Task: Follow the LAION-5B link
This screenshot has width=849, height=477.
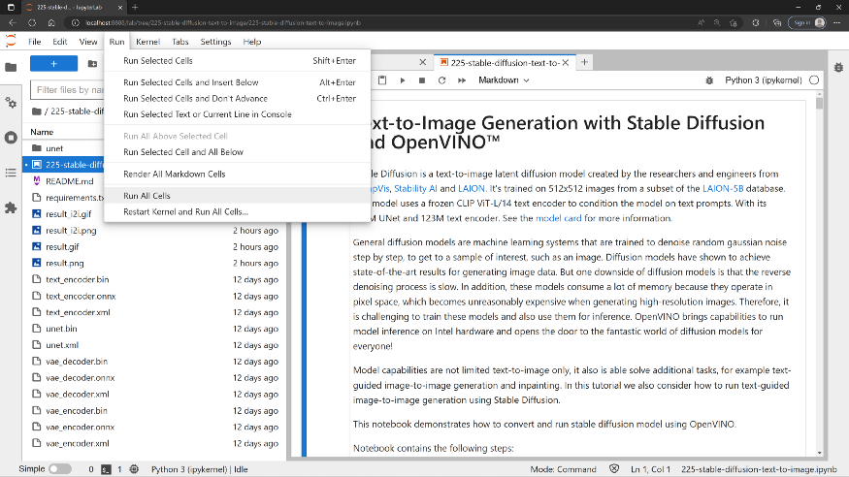Action: (724, 187)
